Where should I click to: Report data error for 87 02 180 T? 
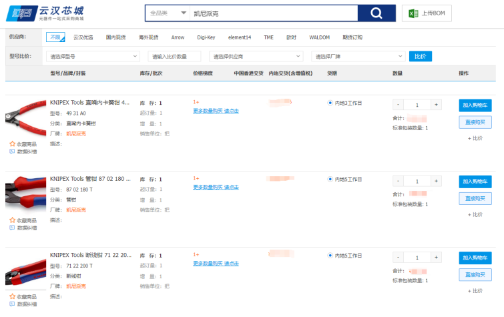point(23,228)
